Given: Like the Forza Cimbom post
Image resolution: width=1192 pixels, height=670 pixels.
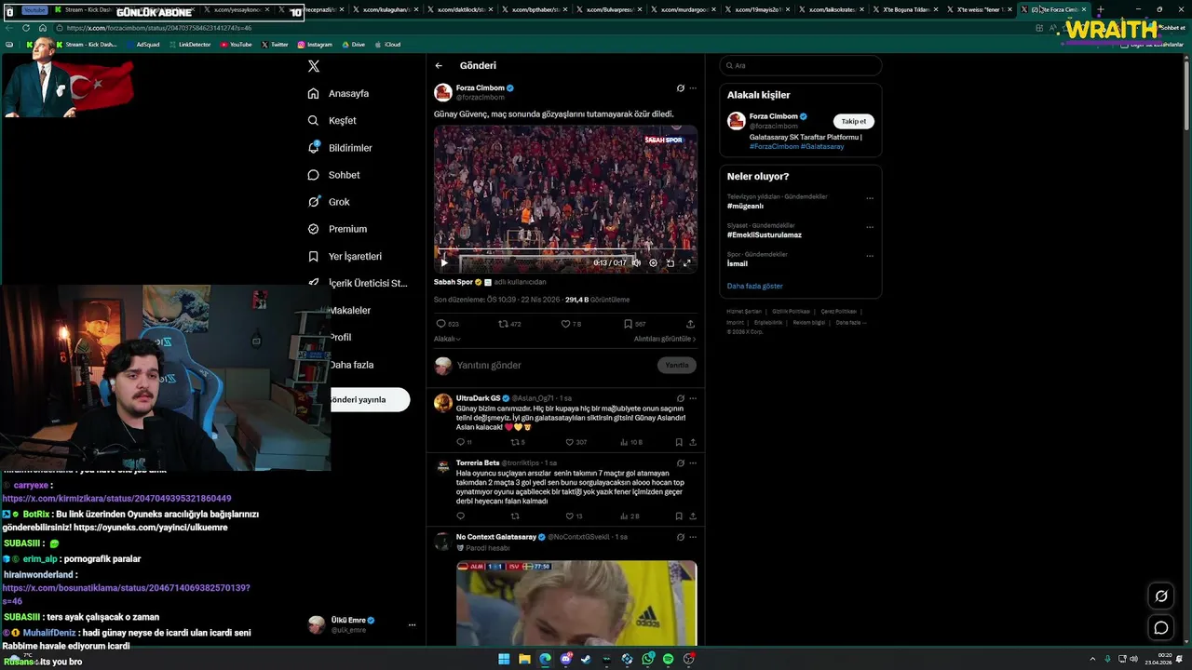Looking at the screenshot, I should point(571,324).
